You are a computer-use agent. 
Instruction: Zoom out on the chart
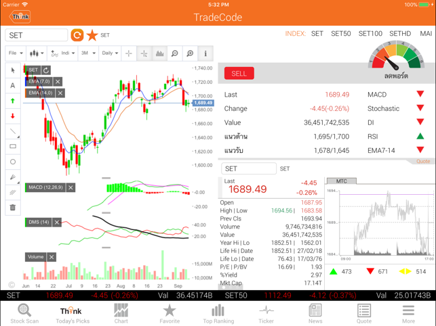point(175,53)
